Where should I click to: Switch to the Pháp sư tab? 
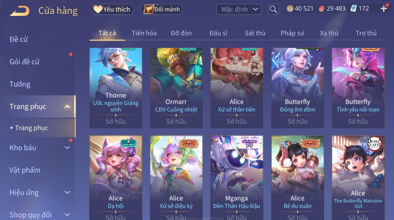pos(292,33)
